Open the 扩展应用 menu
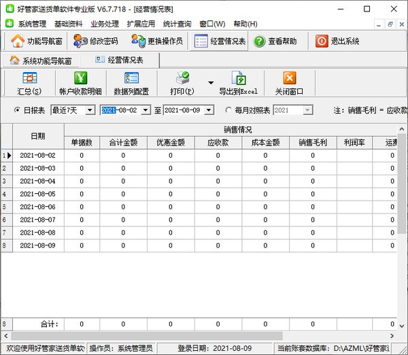 (x=141, y=24)
